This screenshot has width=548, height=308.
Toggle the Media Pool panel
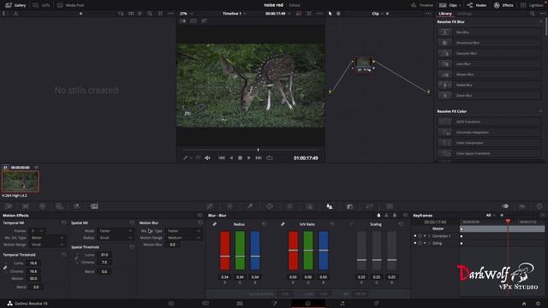tap(70, 5)
